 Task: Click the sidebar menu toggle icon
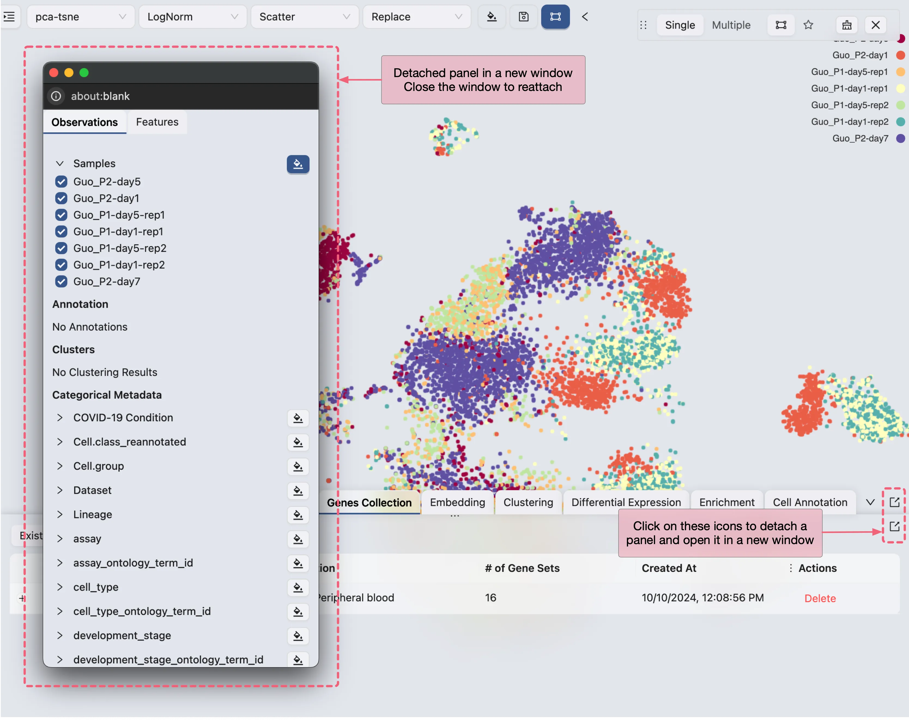9,17
